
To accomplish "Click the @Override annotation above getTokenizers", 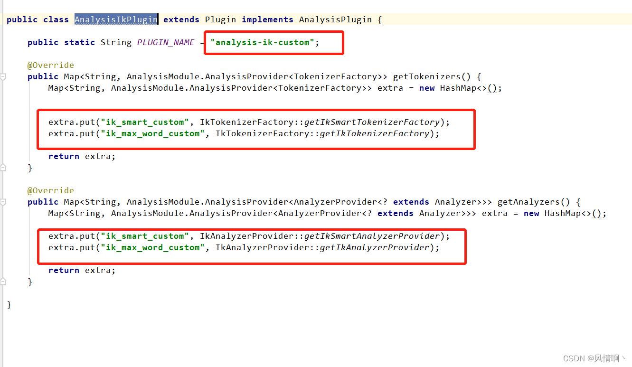I will tap(51, 65).
